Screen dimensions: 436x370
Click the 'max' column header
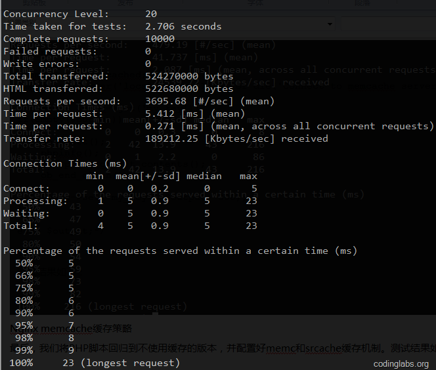(x=248, y=176)
